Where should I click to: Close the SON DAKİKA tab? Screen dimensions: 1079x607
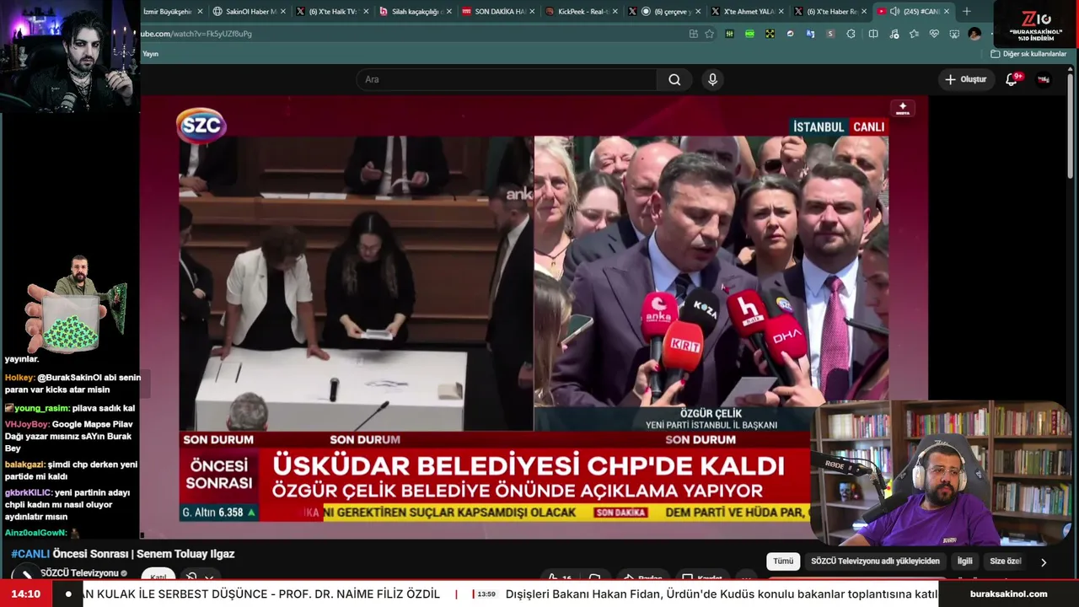coord(531,11)
